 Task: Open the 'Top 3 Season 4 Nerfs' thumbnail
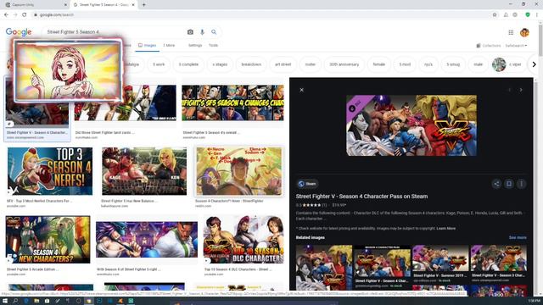[50, 171]
